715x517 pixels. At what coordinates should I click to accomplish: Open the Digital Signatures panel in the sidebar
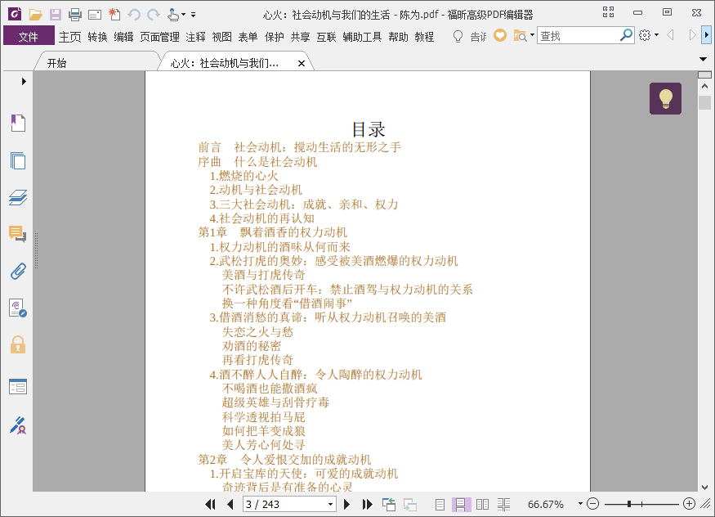pyautogui.click(x=18, y=308)
